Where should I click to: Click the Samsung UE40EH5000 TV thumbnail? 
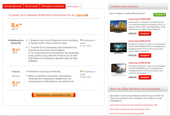118,26
